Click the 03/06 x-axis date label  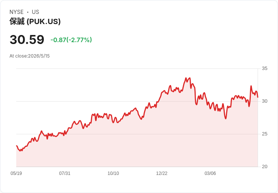tap(210, 173)
